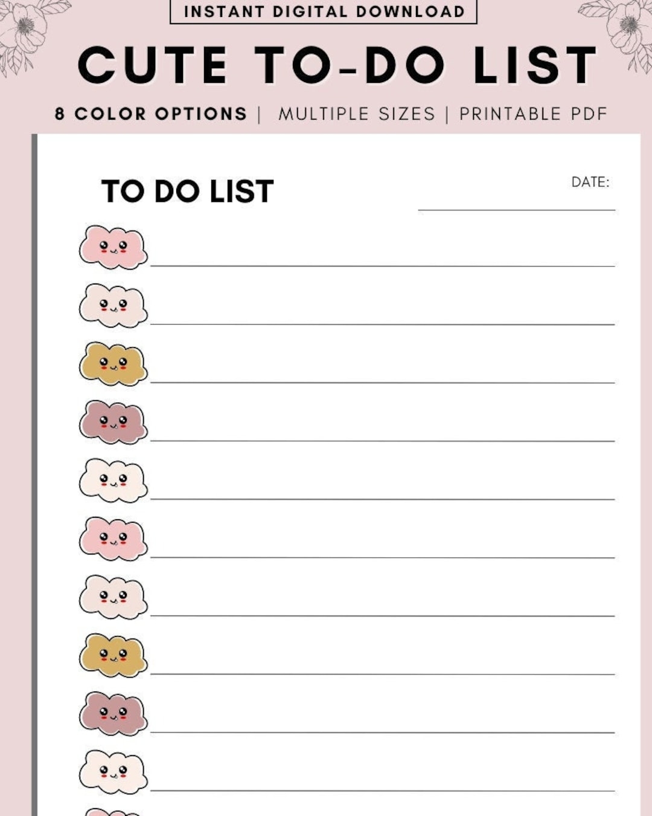Click the mauve cloud on the fourth row

(x=113, y=423)
